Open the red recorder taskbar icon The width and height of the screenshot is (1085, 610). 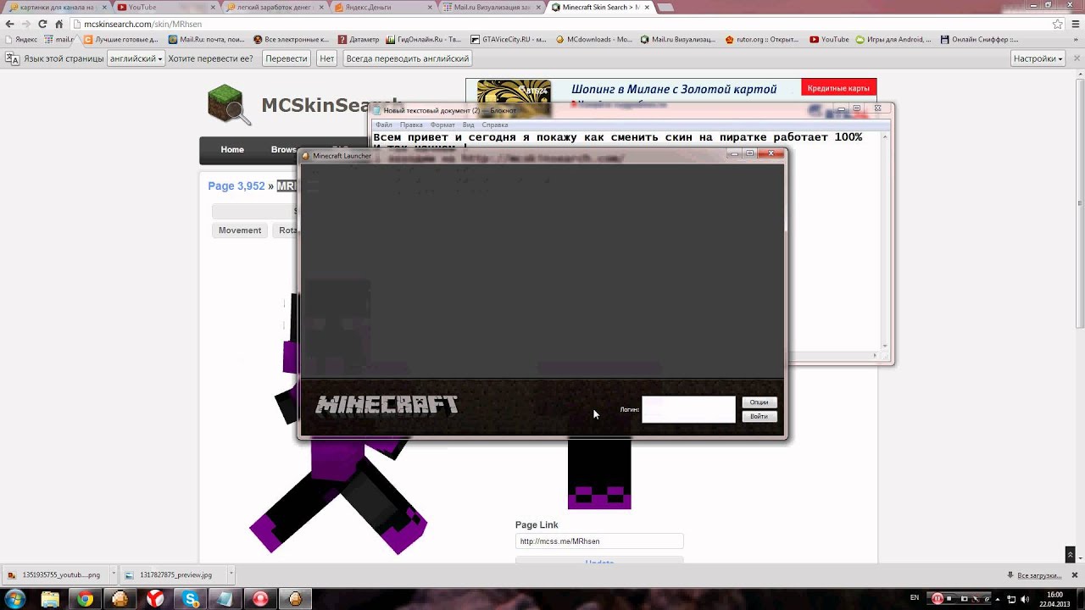260,598
